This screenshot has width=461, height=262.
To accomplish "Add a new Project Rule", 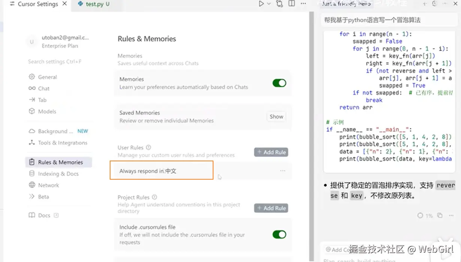I will (271, 208).
